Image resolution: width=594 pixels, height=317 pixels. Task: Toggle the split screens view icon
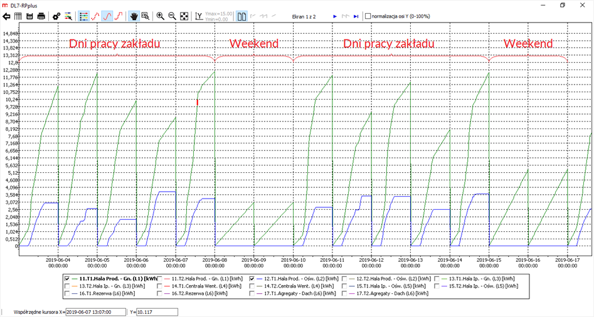point(241,16)
